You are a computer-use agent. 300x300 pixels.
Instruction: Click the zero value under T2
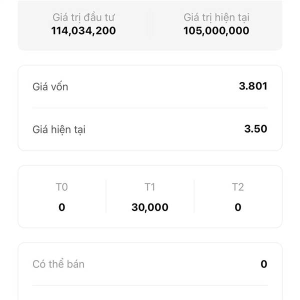[x=238, y=207]
